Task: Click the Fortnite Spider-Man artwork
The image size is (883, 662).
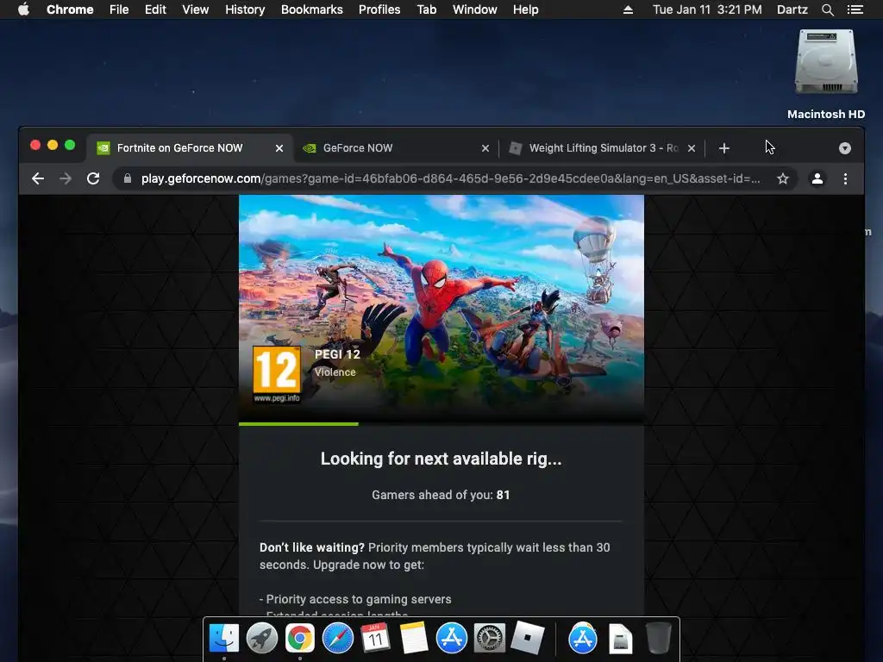Action: (x=441, y=309)
